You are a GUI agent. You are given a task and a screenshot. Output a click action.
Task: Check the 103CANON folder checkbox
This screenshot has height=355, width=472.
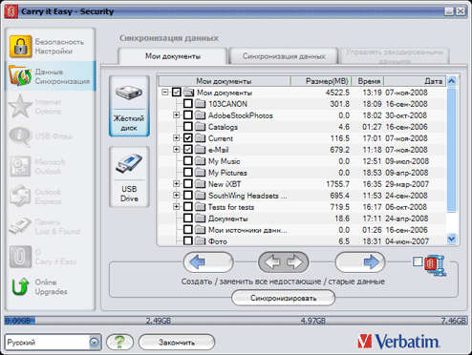tap(188, 103)
